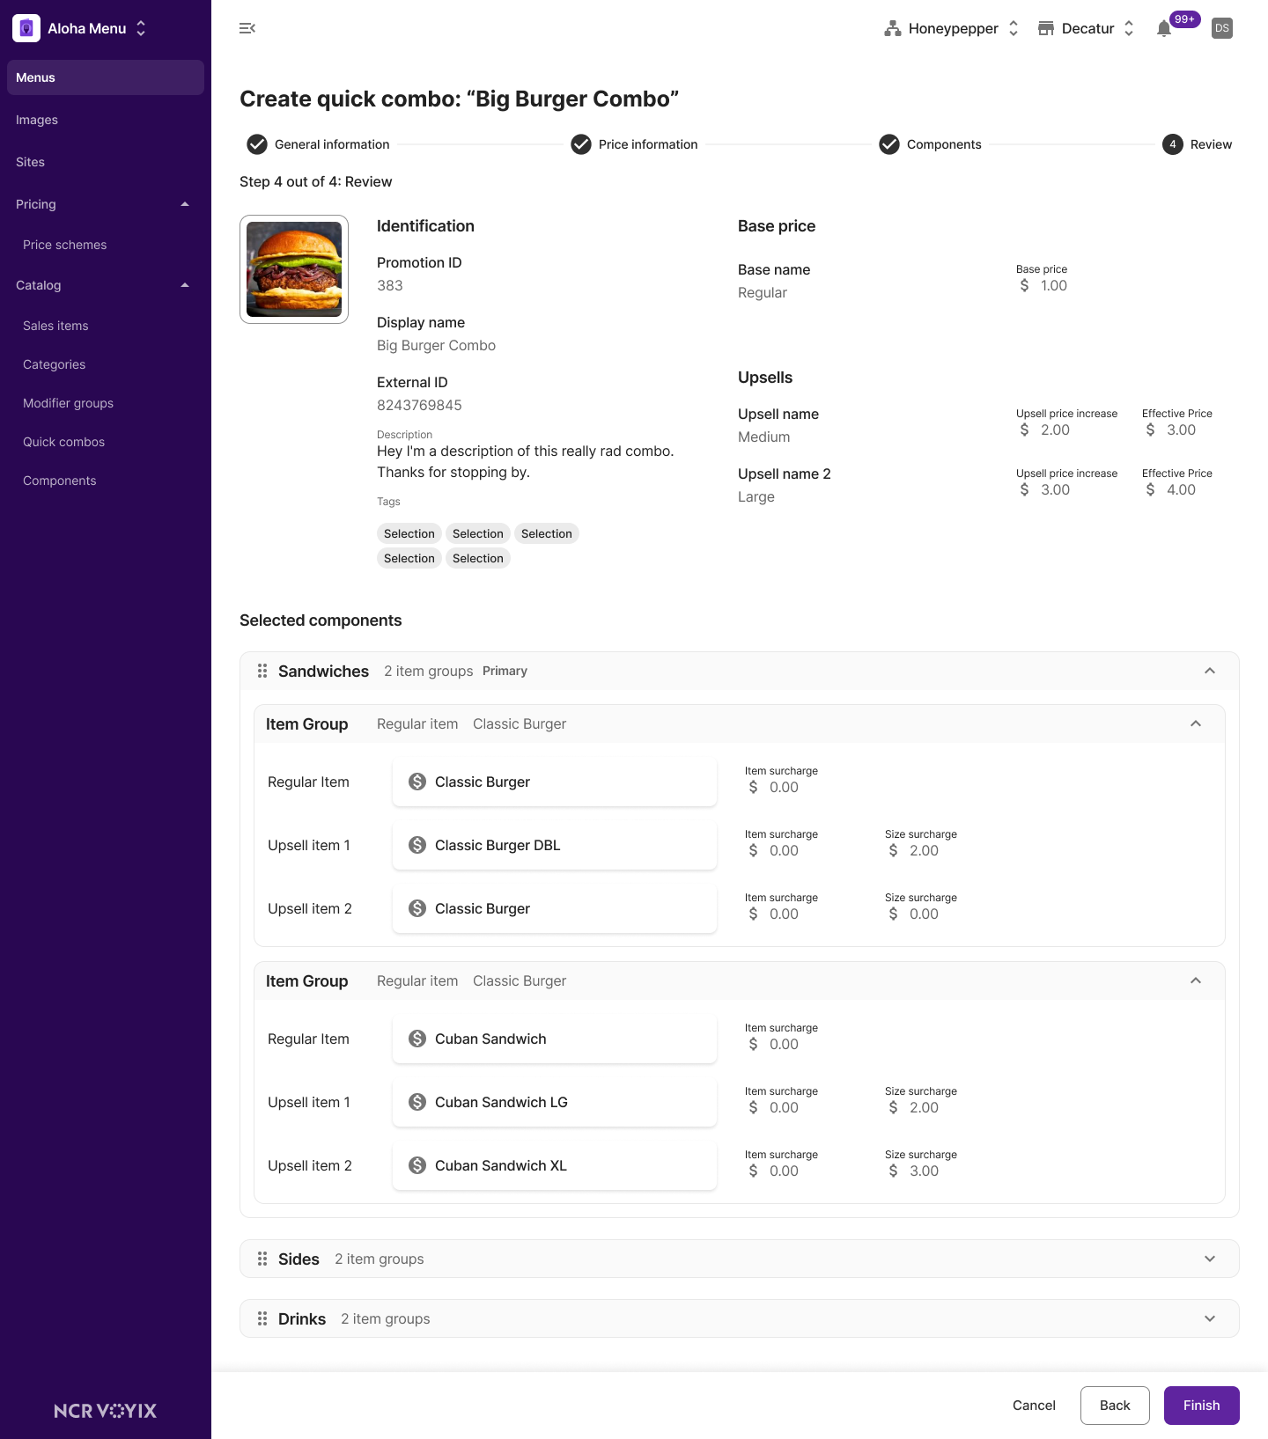Screen dimensions: 1268x1439
Task: Open the notifications bell
Action: tap(1164, 28)
